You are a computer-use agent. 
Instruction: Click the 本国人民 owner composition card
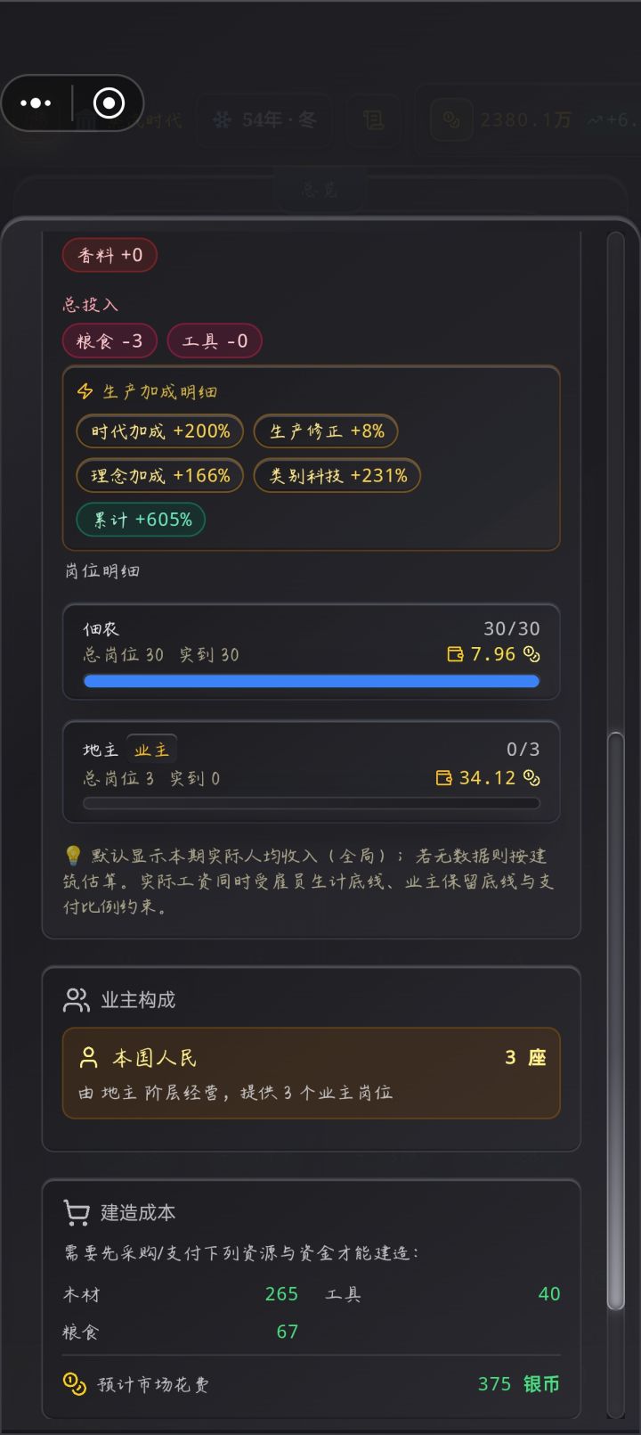(311, 1073)
